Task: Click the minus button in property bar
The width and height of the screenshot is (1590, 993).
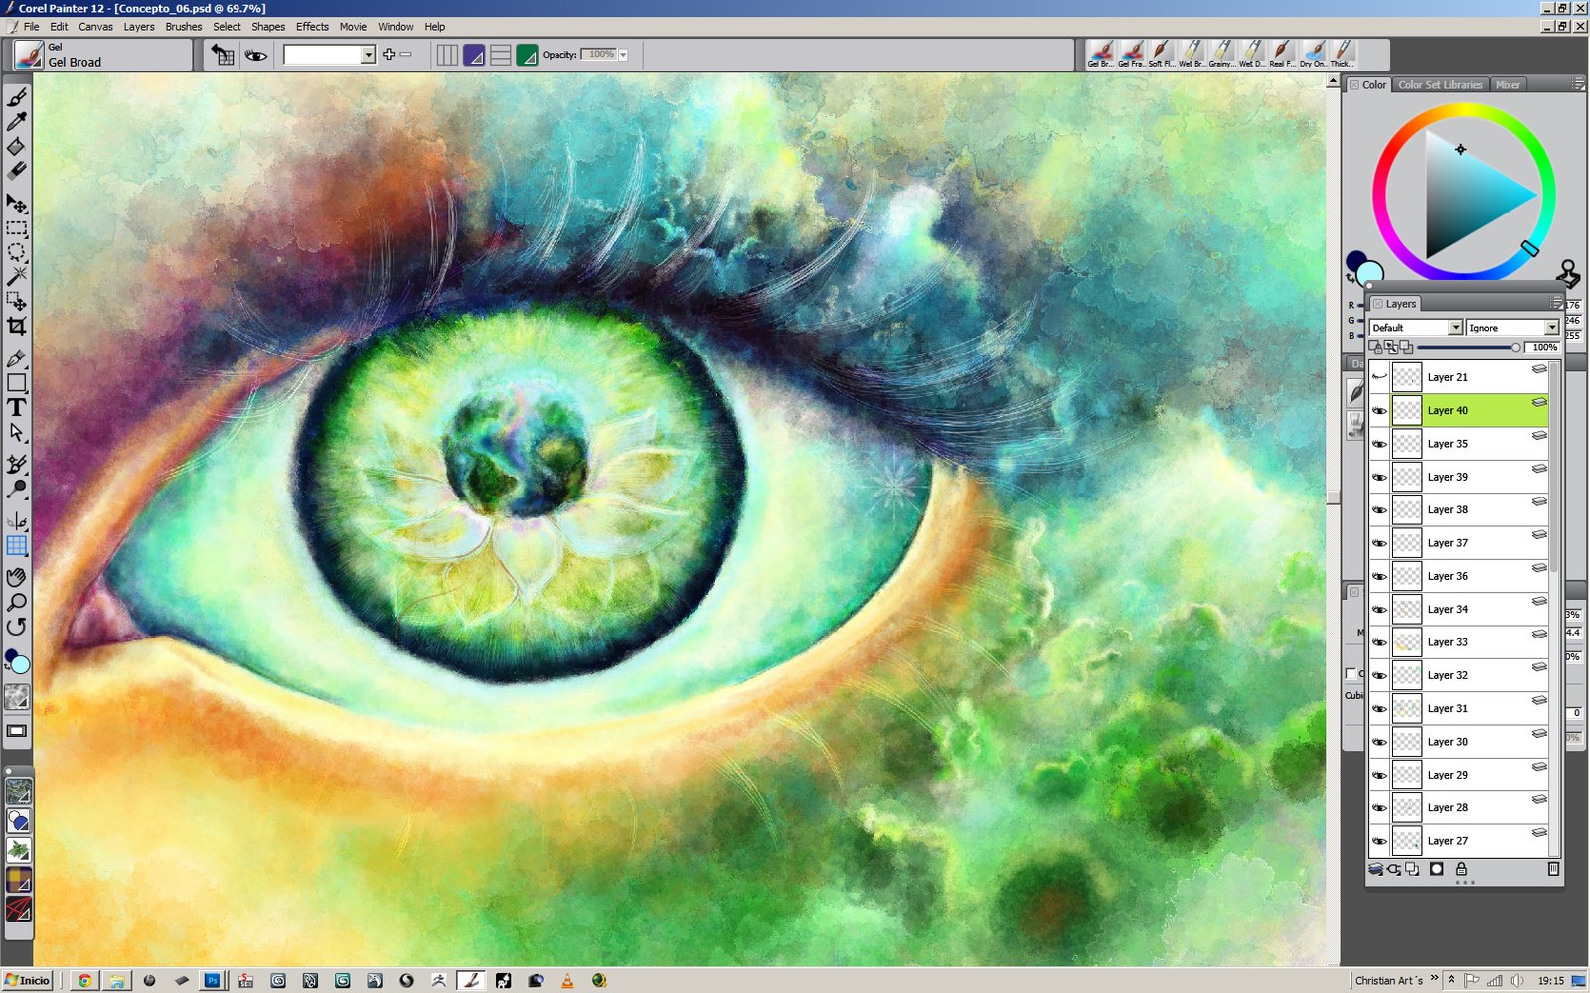Action: [x=405, y=55]
